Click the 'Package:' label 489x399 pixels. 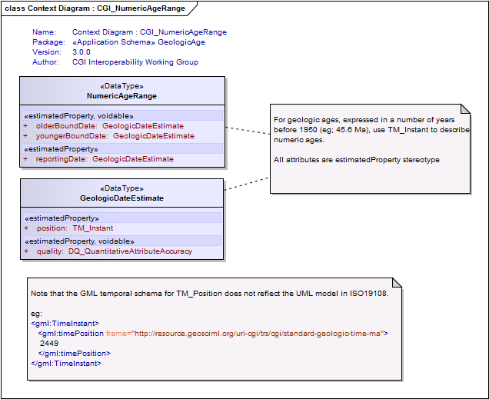48,42
